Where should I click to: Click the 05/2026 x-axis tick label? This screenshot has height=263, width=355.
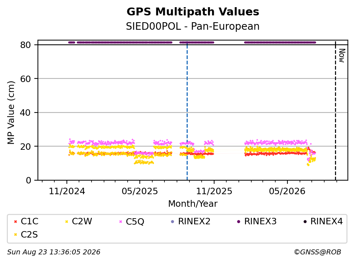(287, 191)
